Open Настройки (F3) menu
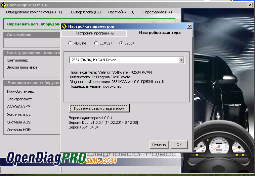 click(121, 12)
